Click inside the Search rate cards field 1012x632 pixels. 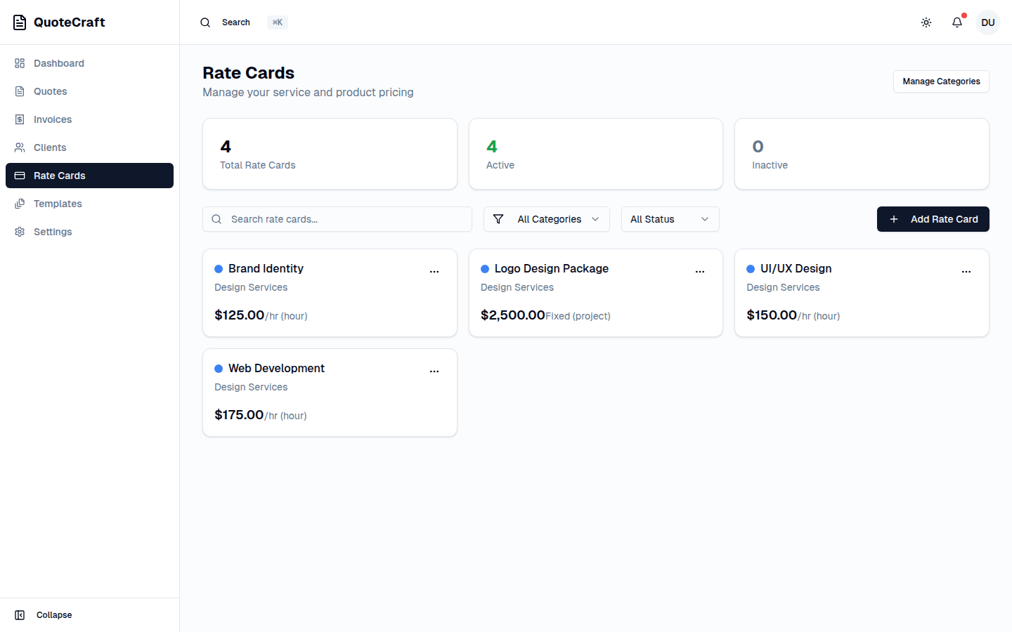point(337,219)
